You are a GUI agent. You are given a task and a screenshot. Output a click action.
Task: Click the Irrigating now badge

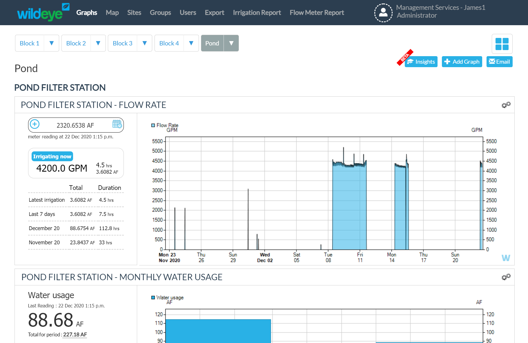52,156
